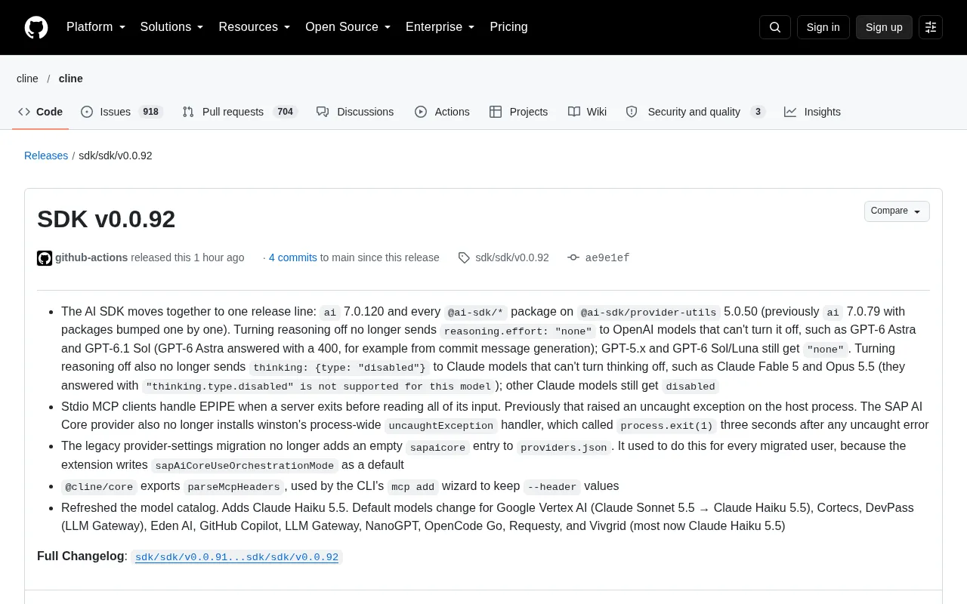This screenshot has width=967, height=604.
Task: Open the Compare dropdown
Action: click(x=897, y=211)
